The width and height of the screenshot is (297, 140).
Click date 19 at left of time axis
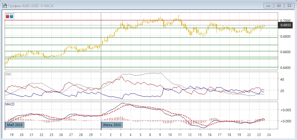click(11, 135)
